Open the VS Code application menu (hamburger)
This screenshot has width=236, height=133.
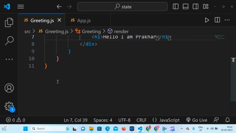[x=21, y=7]
